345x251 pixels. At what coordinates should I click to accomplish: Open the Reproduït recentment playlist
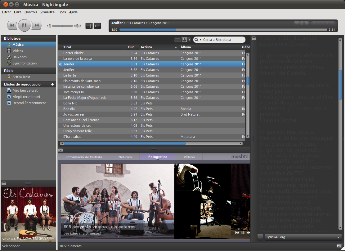coord(28,103)
